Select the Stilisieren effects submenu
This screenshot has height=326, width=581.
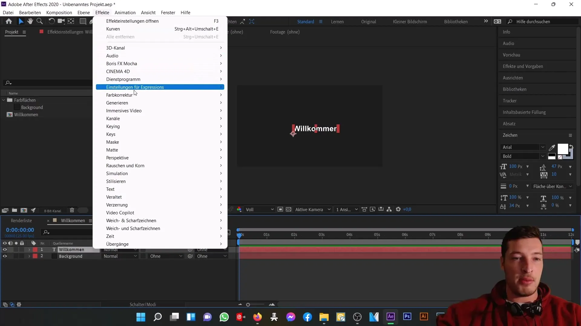coord(116,181)
